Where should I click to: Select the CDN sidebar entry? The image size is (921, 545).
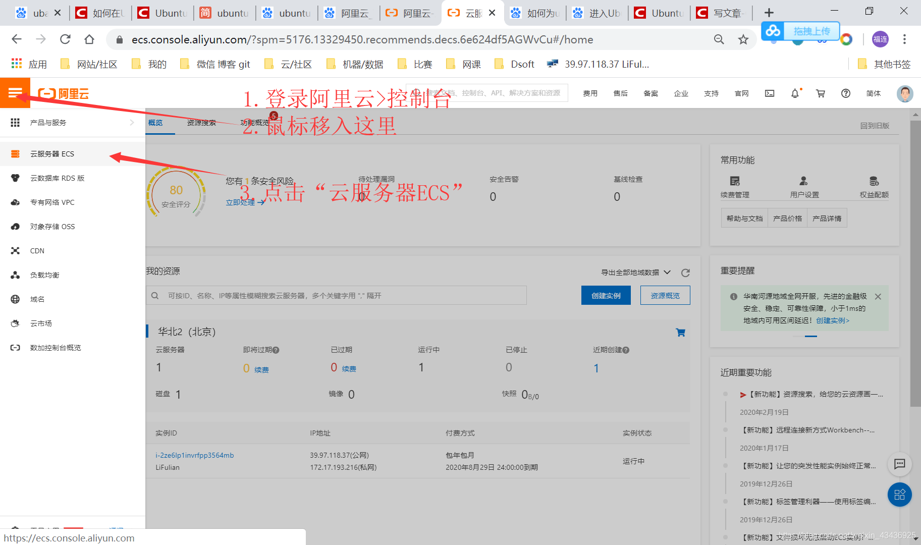pos(37,250)
